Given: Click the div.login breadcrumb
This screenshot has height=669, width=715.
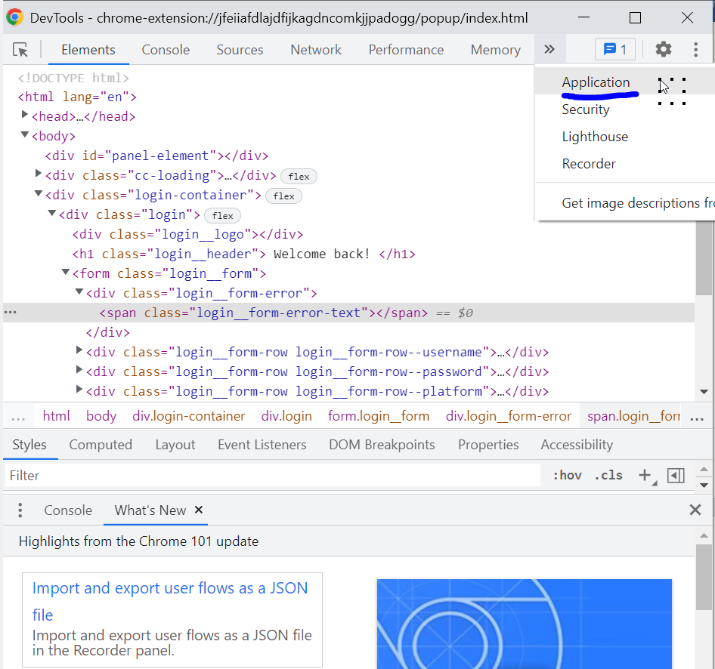Looking at the screenshot, I should (x=286, y=416).
